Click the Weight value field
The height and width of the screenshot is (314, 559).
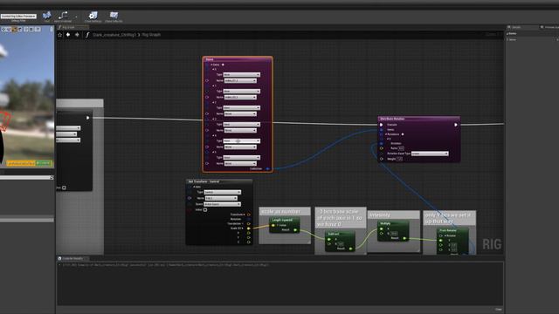pyautogui.click(x=399, y=159)
